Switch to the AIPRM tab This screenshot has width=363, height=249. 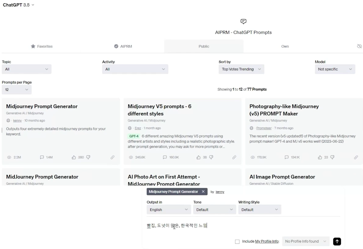(x=123, y=46)
